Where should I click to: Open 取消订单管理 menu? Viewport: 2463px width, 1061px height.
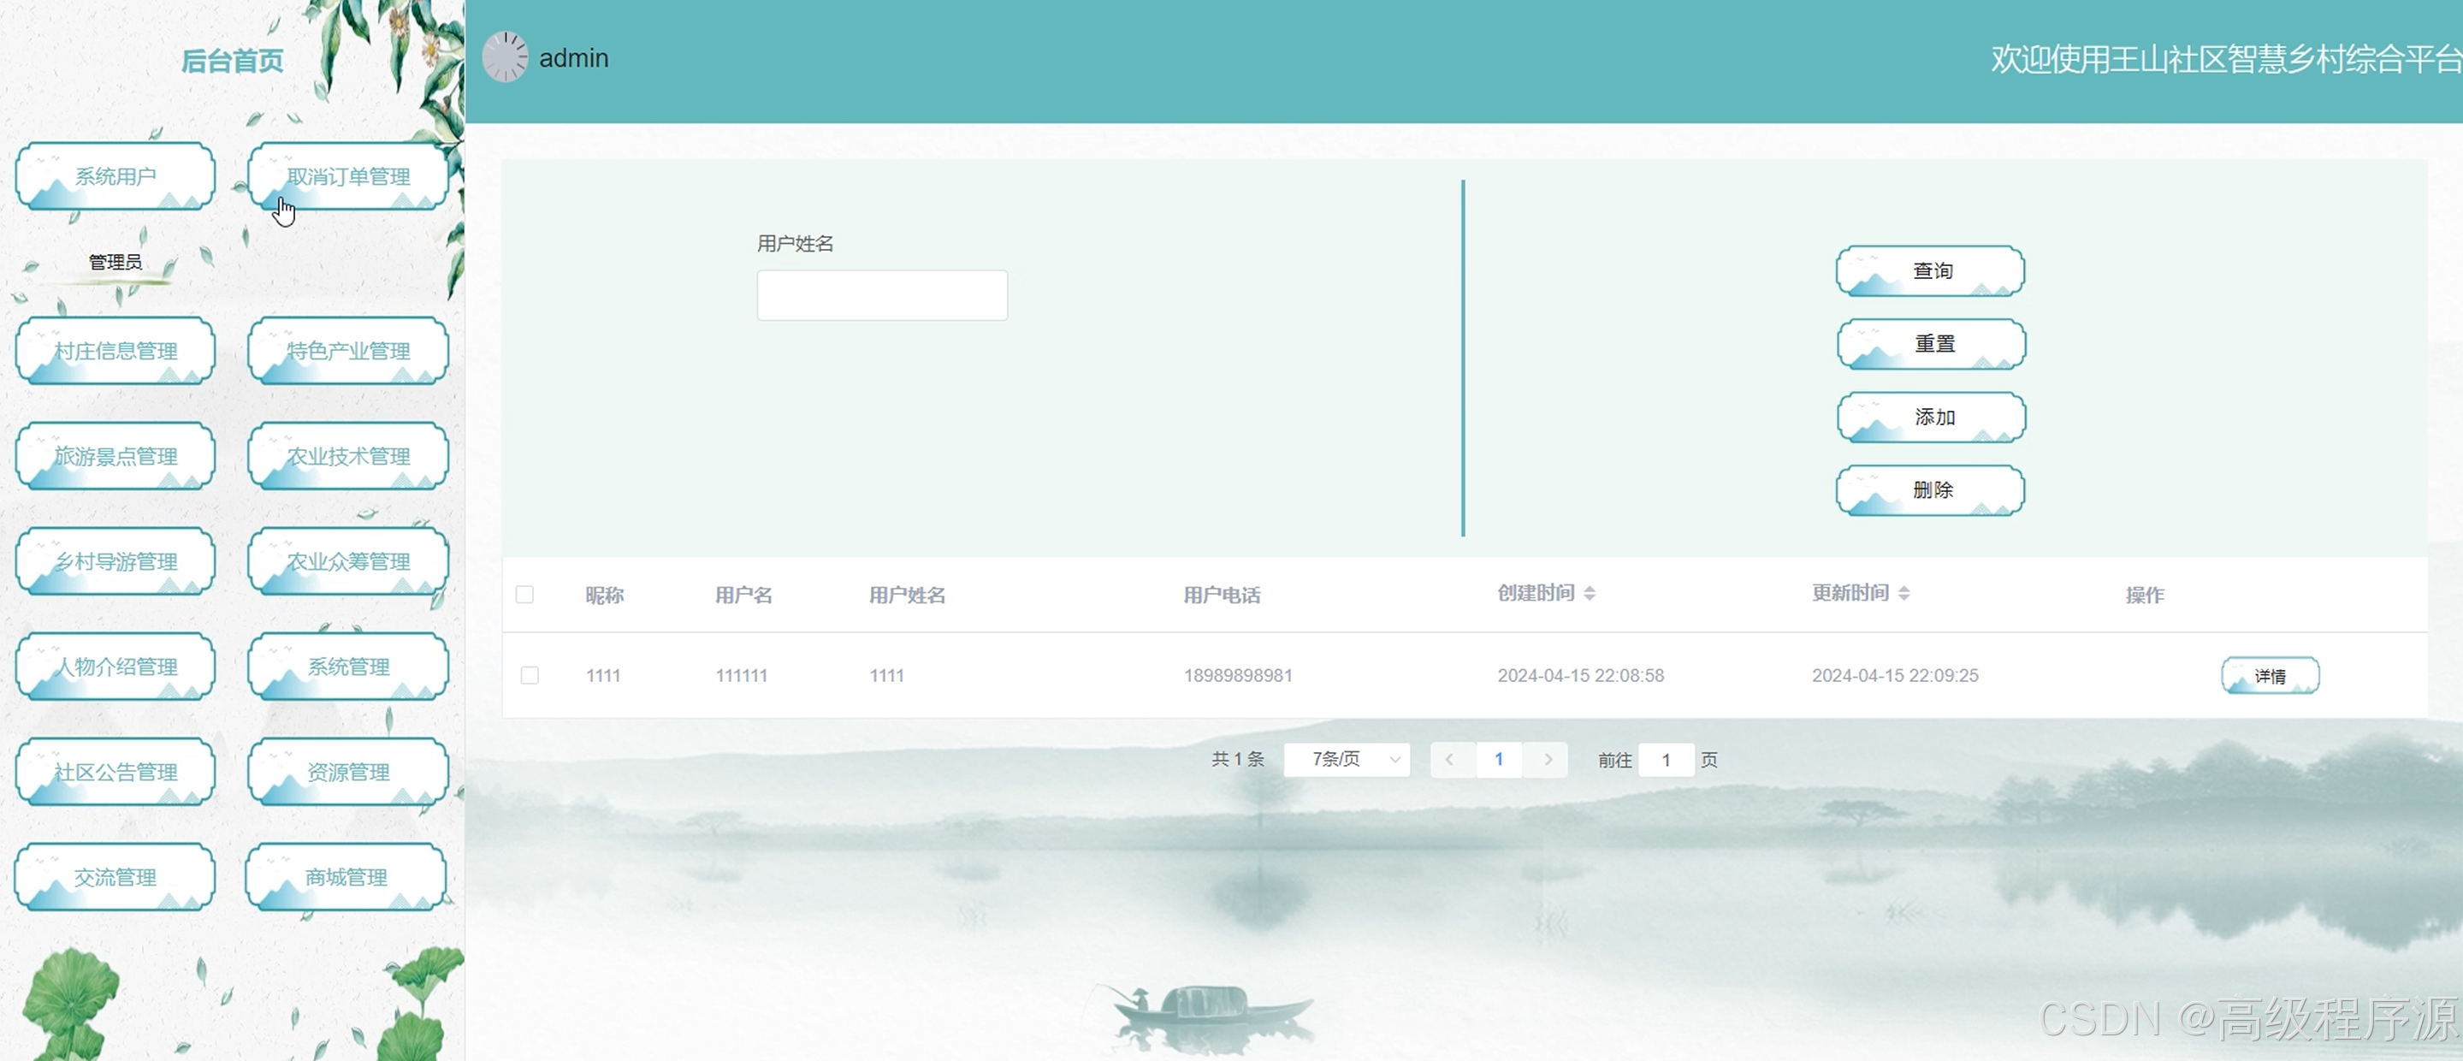click(x=348, y=176)
